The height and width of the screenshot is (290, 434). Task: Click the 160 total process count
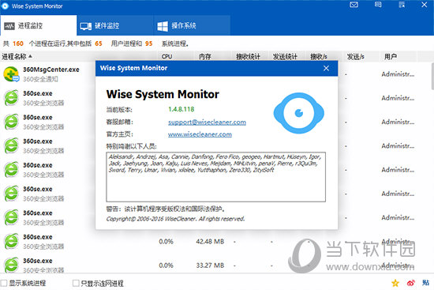(x=18, y=43)
